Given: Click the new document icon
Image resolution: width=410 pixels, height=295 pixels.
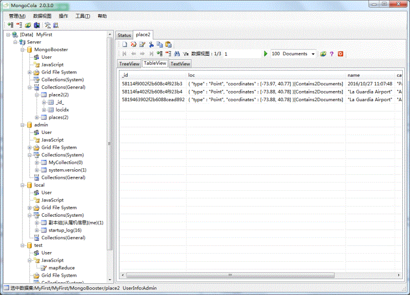Looking at the screenshot, I should click(x=125, y=44).
